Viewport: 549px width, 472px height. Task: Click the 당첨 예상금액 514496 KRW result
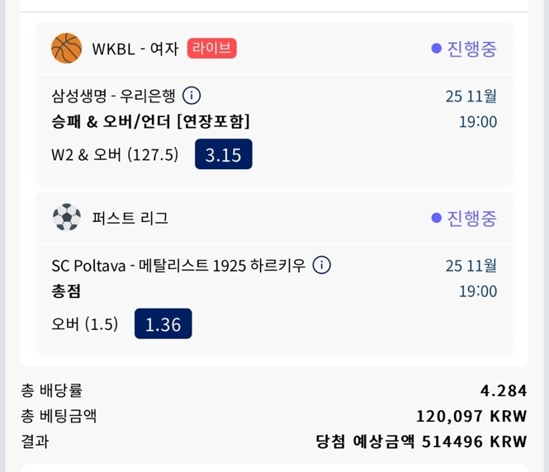(421, 441)
